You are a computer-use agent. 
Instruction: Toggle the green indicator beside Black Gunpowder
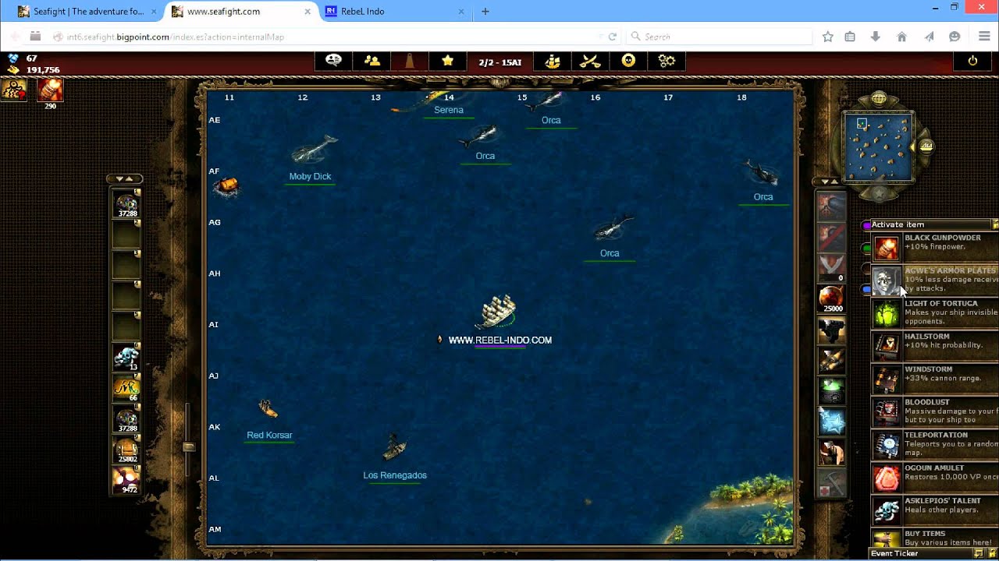(866, 249)
